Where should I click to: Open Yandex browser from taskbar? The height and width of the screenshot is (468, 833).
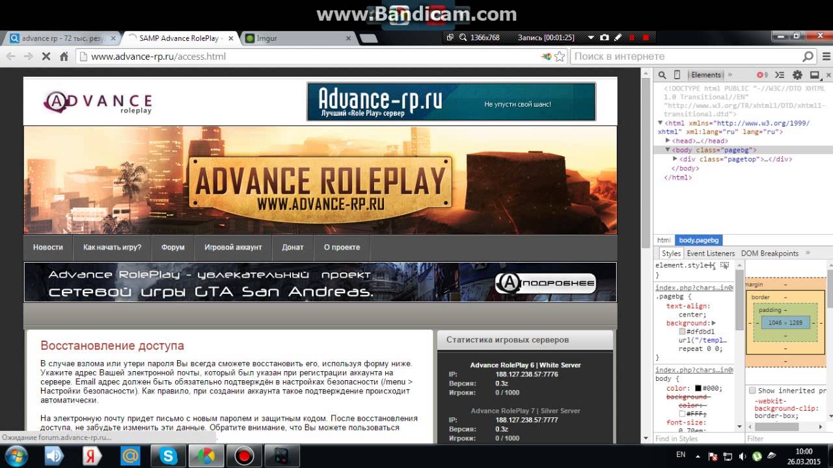92,456
